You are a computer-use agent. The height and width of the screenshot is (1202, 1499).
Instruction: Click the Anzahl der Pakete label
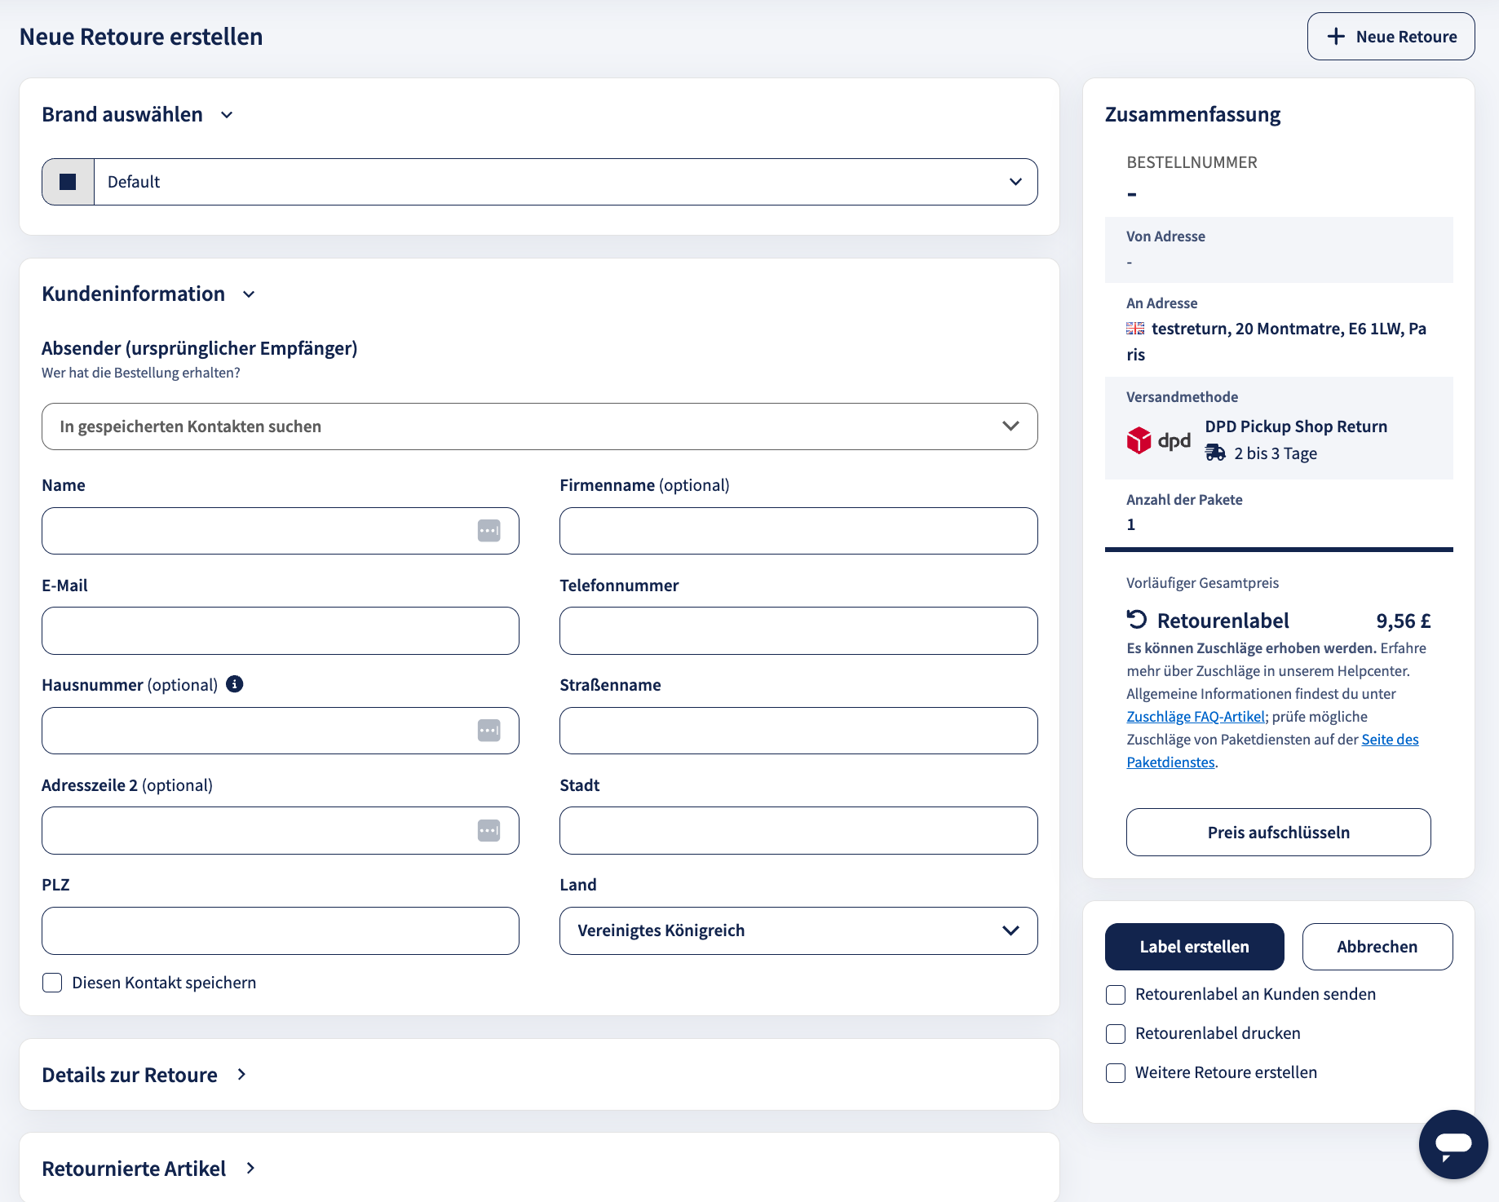tap(1184, 500)
